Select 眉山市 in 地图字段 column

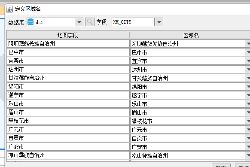pyautogui.click(x=68, y=112)
